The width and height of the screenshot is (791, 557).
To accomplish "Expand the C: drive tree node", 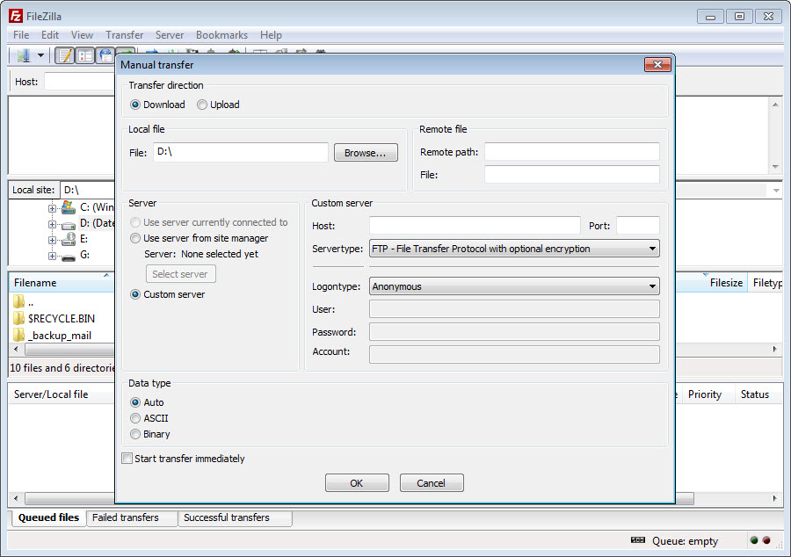I will click(x=52, y=208).
